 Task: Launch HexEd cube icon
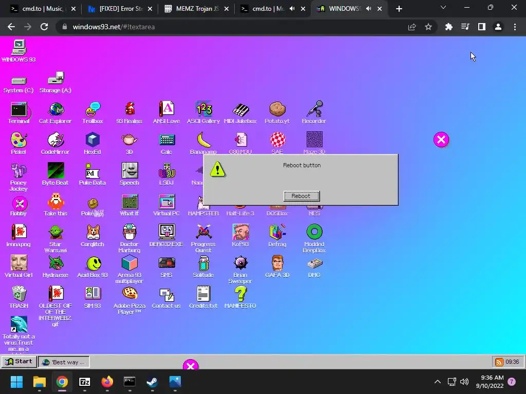[92, 140]
